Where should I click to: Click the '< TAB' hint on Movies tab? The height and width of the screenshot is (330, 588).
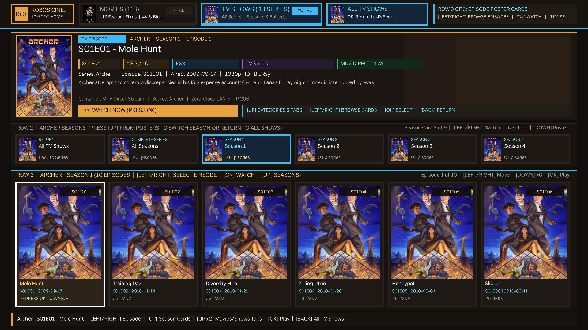click(x=179, y=10)
